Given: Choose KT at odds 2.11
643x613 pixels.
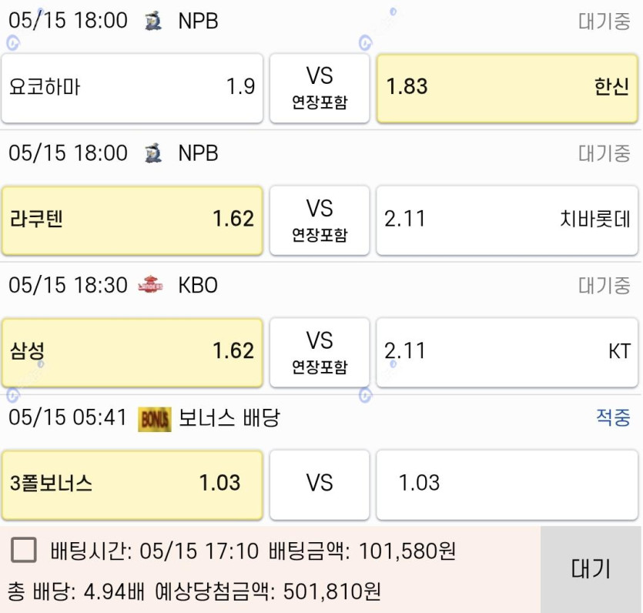Looking at the screenshot, I should [507, 352].
